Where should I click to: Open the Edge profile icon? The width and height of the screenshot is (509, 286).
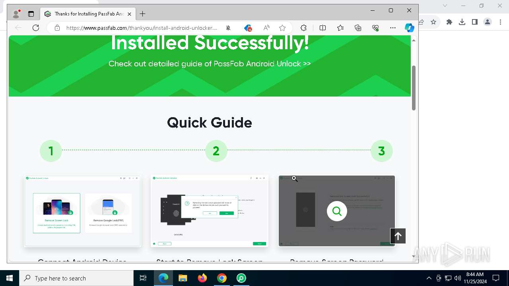pyautogui.click(x=16, y=14)
